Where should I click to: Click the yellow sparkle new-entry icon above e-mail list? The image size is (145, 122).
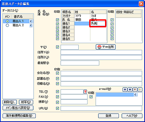(140, 89)
